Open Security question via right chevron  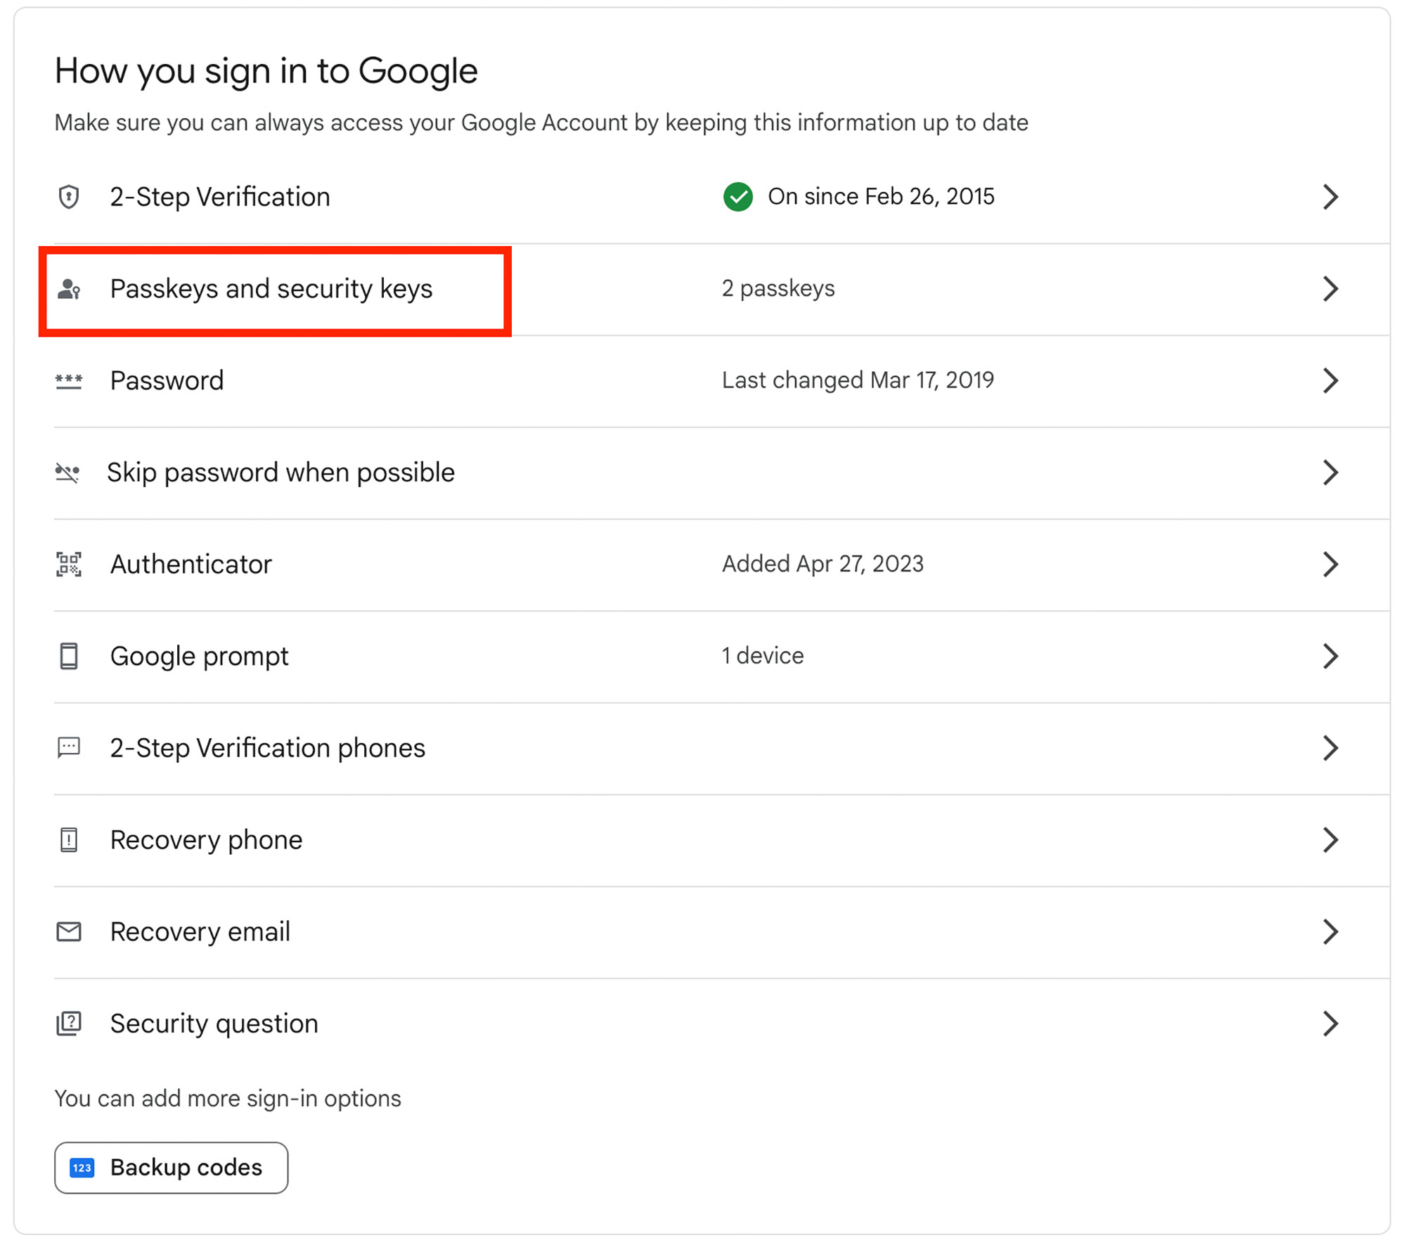pos(1329,1024)
